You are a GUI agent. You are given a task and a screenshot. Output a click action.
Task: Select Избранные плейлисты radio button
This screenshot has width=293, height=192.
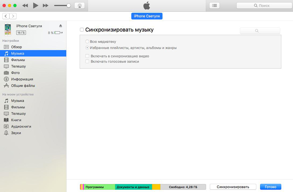click(x=87, y=48)
